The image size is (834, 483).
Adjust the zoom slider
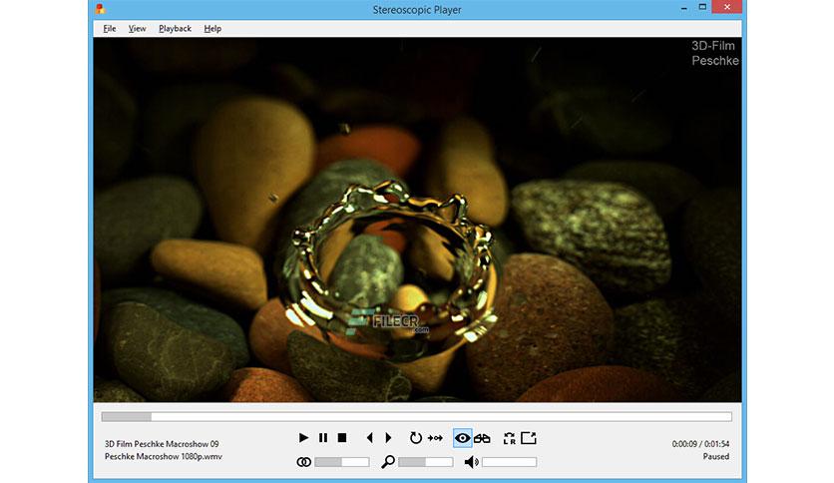[426, 462]
